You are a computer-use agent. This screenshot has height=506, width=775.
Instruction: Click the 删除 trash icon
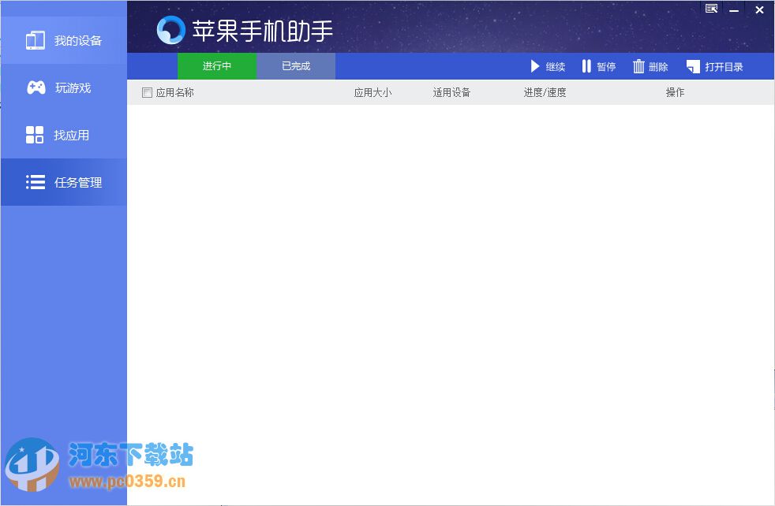[x=638, y=66]
